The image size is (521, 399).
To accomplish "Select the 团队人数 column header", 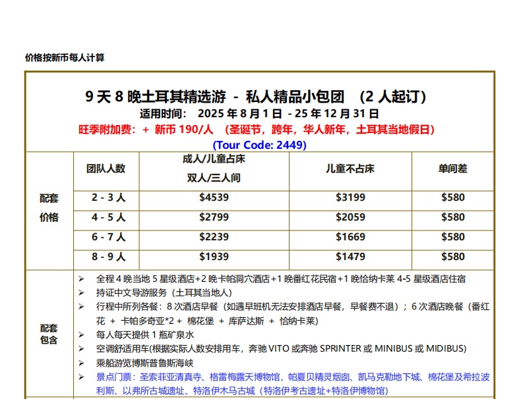I will coord(106,169).
